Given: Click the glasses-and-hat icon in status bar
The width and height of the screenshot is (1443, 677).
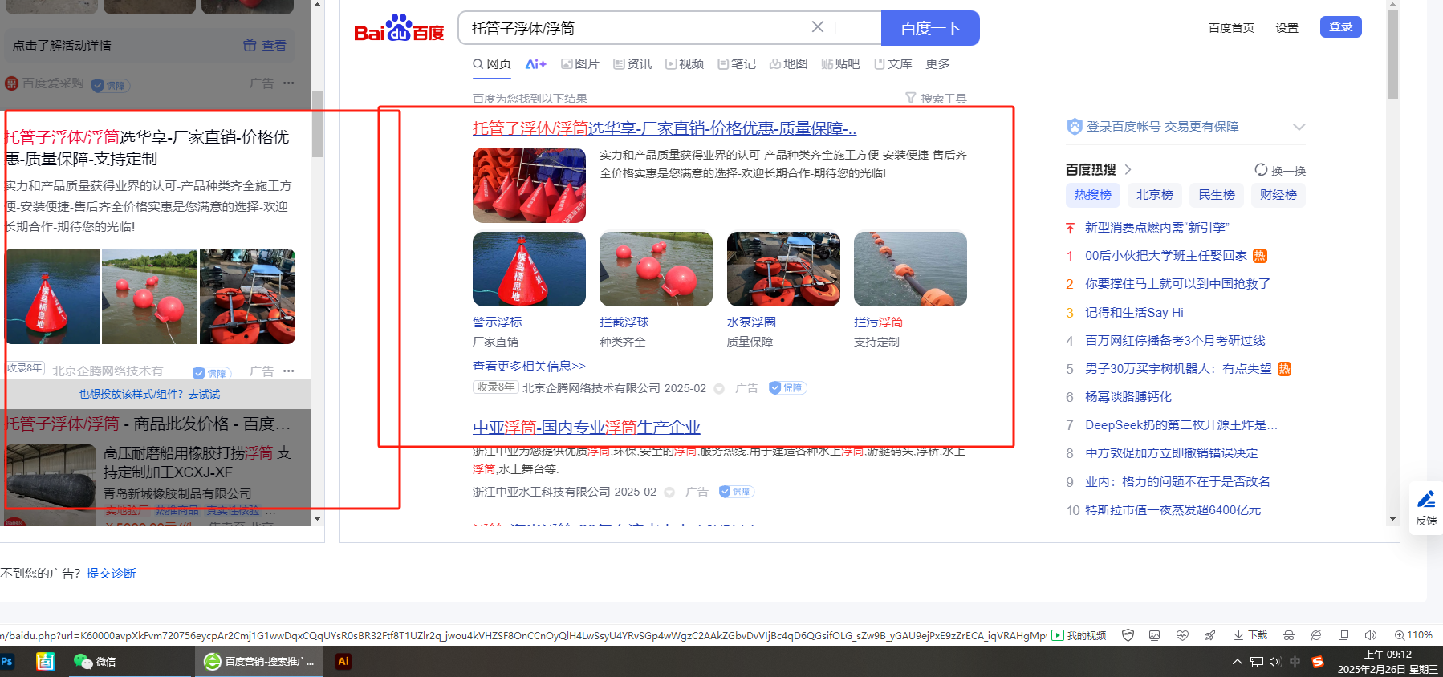Looking at the screenshot, I should [1289, 636].
